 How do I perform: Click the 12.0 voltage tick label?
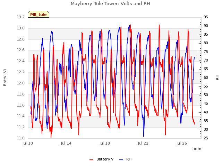(21, 83)
